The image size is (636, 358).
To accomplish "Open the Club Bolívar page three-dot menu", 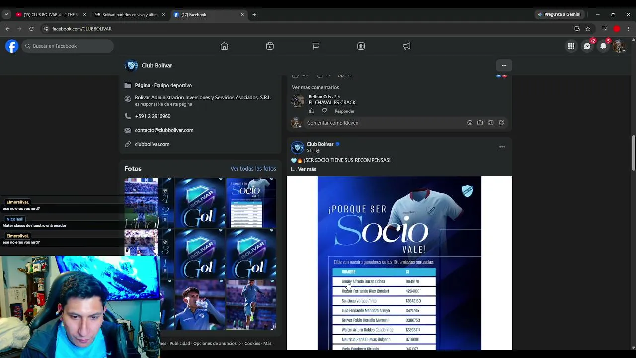I will [504, 65].
